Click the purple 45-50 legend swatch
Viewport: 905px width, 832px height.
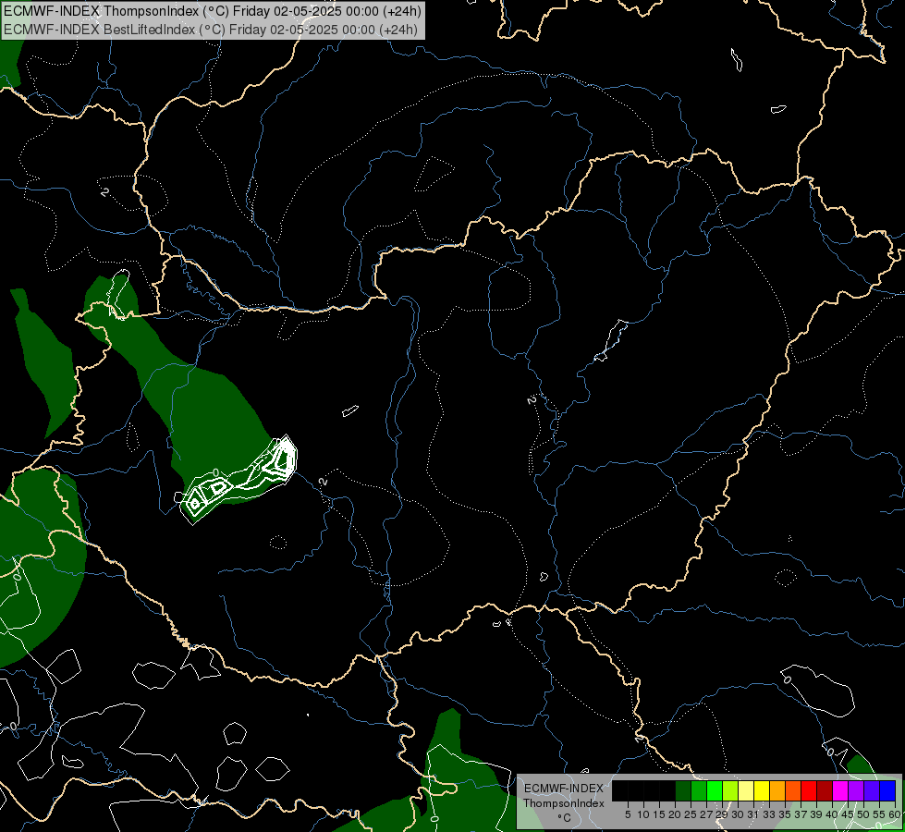click(x=856, y=790)
